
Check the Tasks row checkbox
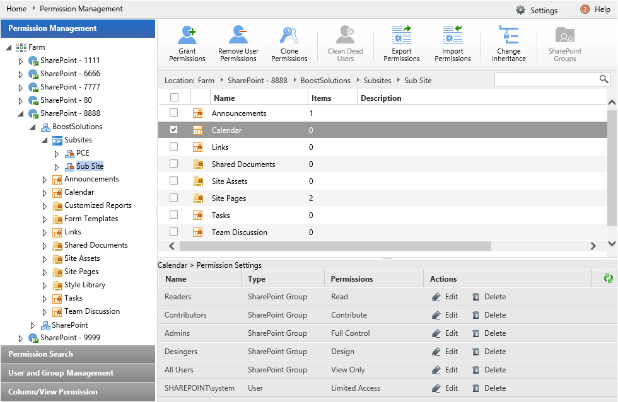tap(173, 214)
